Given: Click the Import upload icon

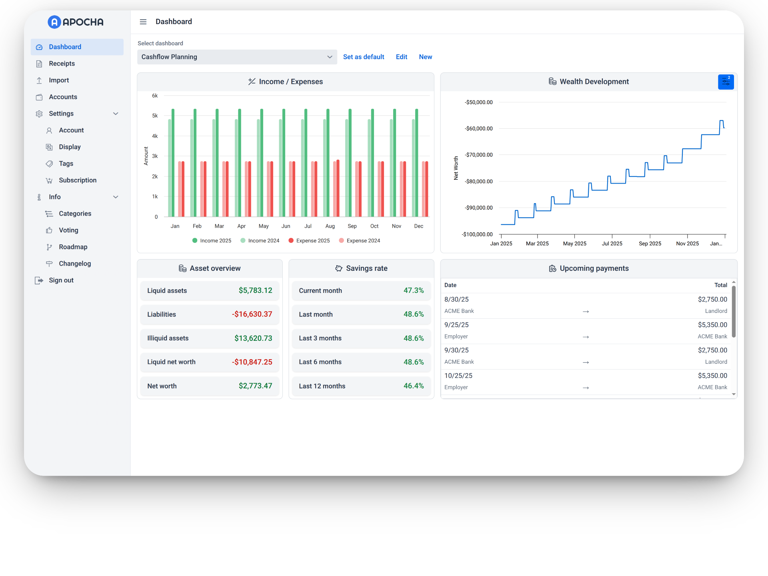Looking at the screenshot, I should tap(39, 80).
